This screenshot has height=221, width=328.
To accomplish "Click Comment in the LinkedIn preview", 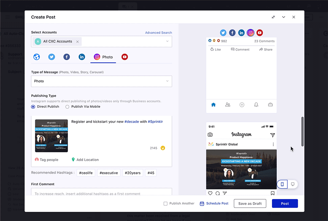I will [x=240, y=49].
